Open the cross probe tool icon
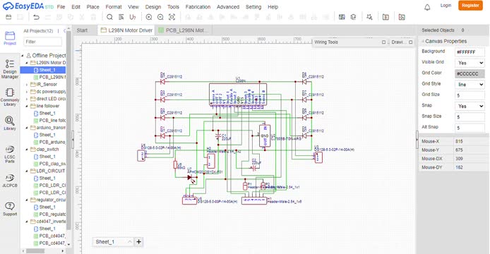Image resolution: width=490 pixels, height=254 pixels. [369, 17]
